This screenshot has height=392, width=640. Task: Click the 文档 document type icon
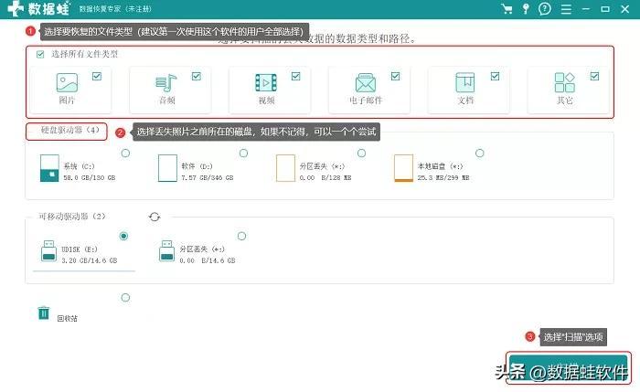(464, 82)
